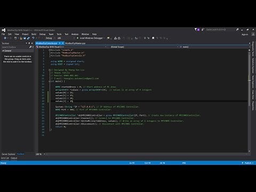
Task: Open the Error List tab
Action: point(5,158)
